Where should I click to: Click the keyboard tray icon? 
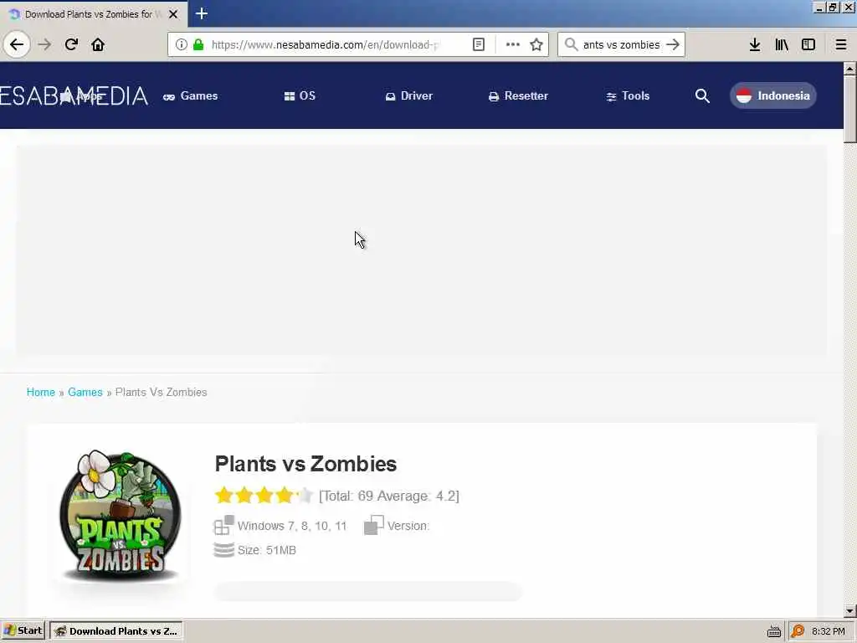pos(774,631)
